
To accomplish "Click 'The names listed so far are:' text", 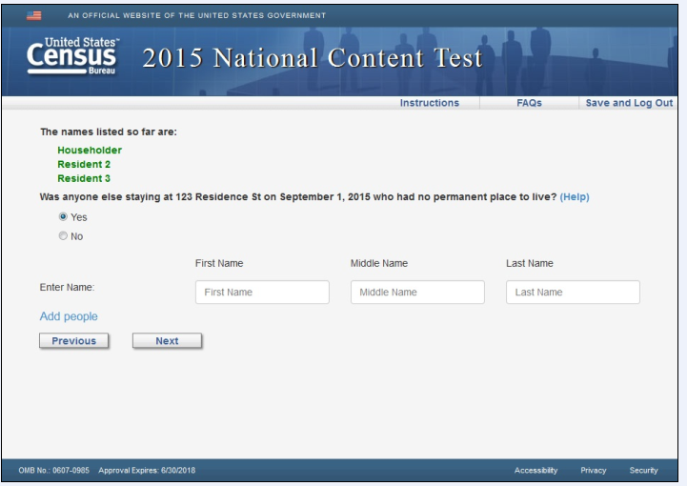I will [x=109, y=132].
